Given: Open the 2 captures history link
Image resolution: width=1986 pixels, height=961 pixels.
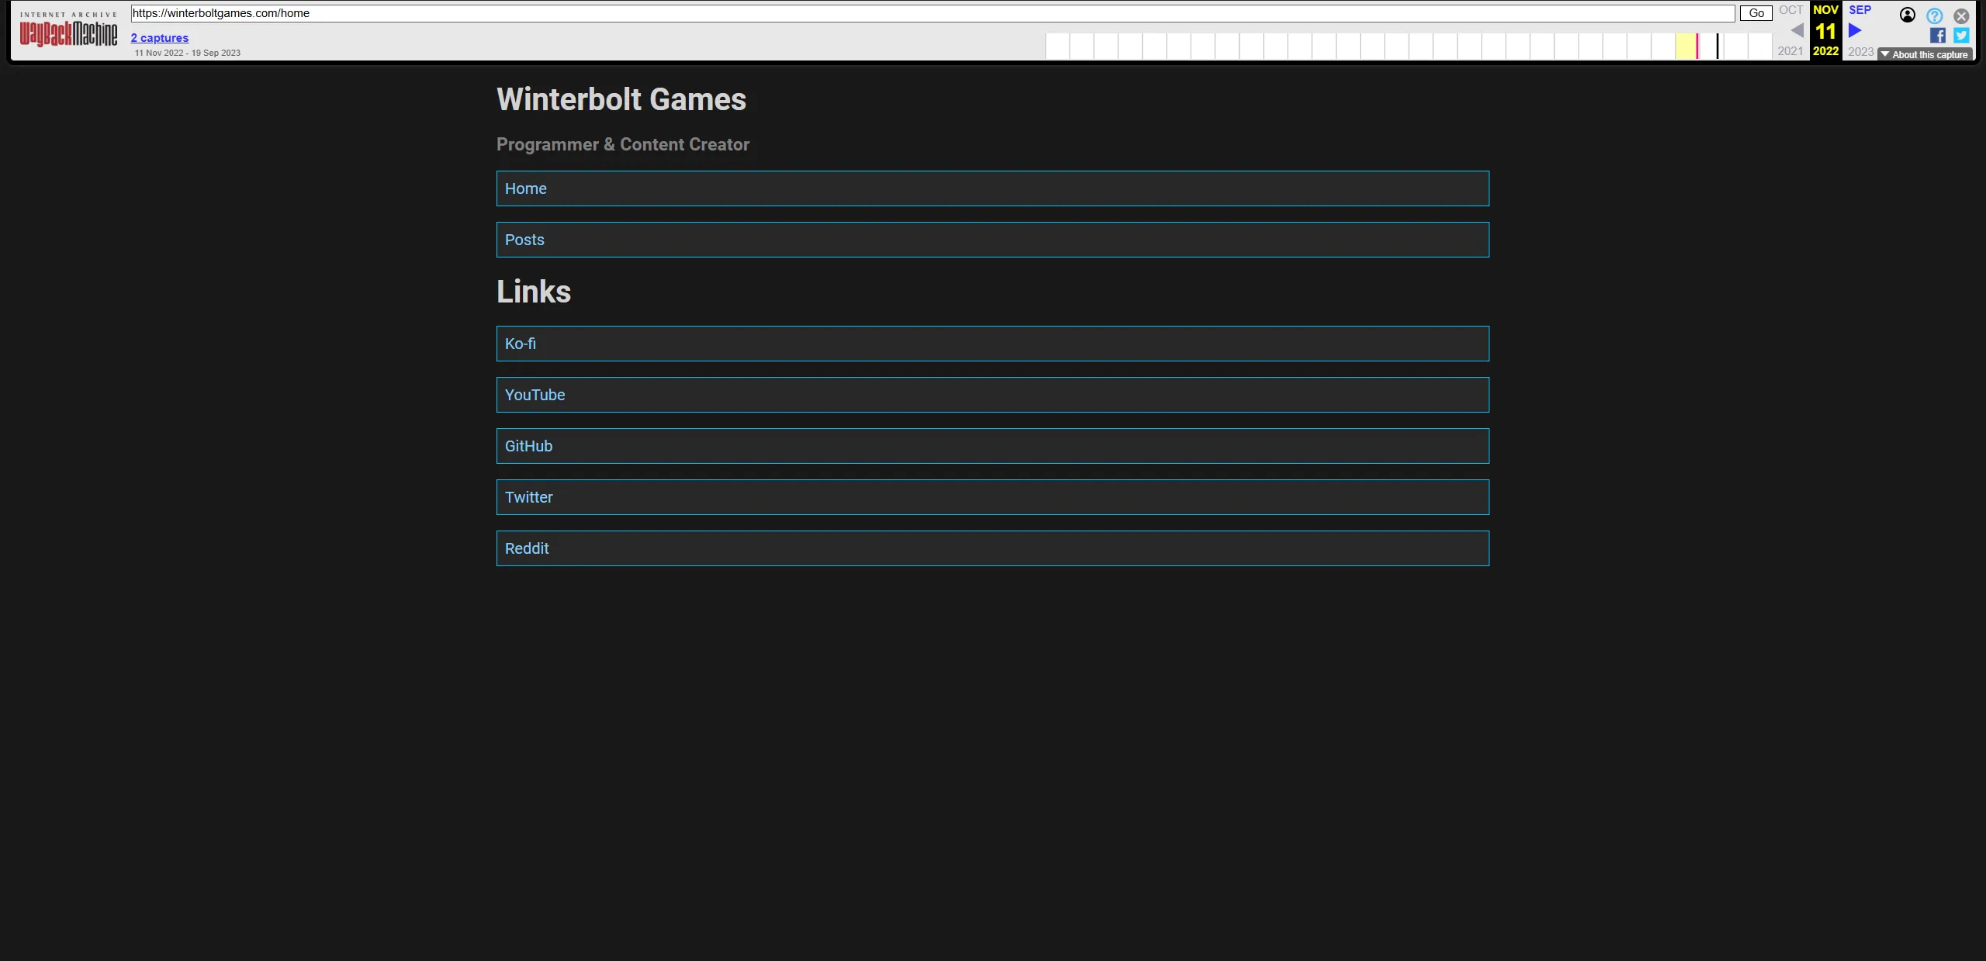Looking at the screenshot, I should 159,37.
